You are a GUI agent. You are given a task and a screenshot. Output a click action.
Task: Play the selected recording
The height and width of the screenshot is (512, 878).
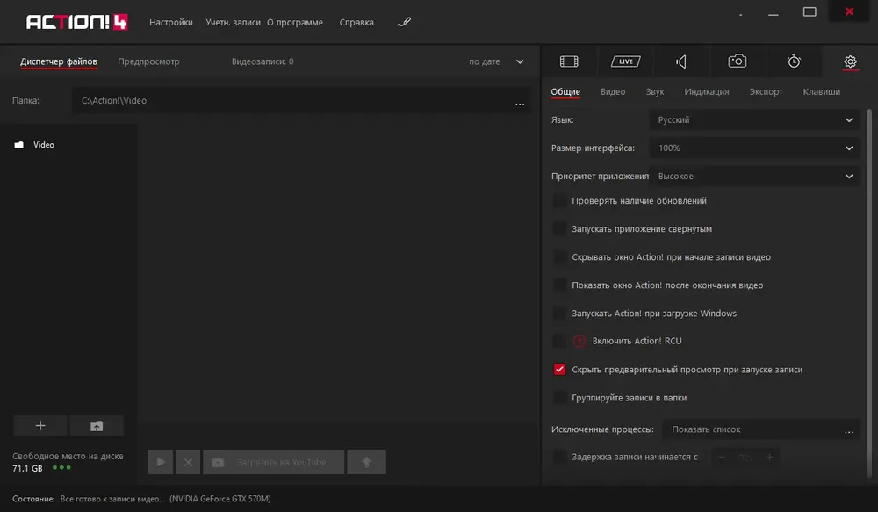pos(161,462)
